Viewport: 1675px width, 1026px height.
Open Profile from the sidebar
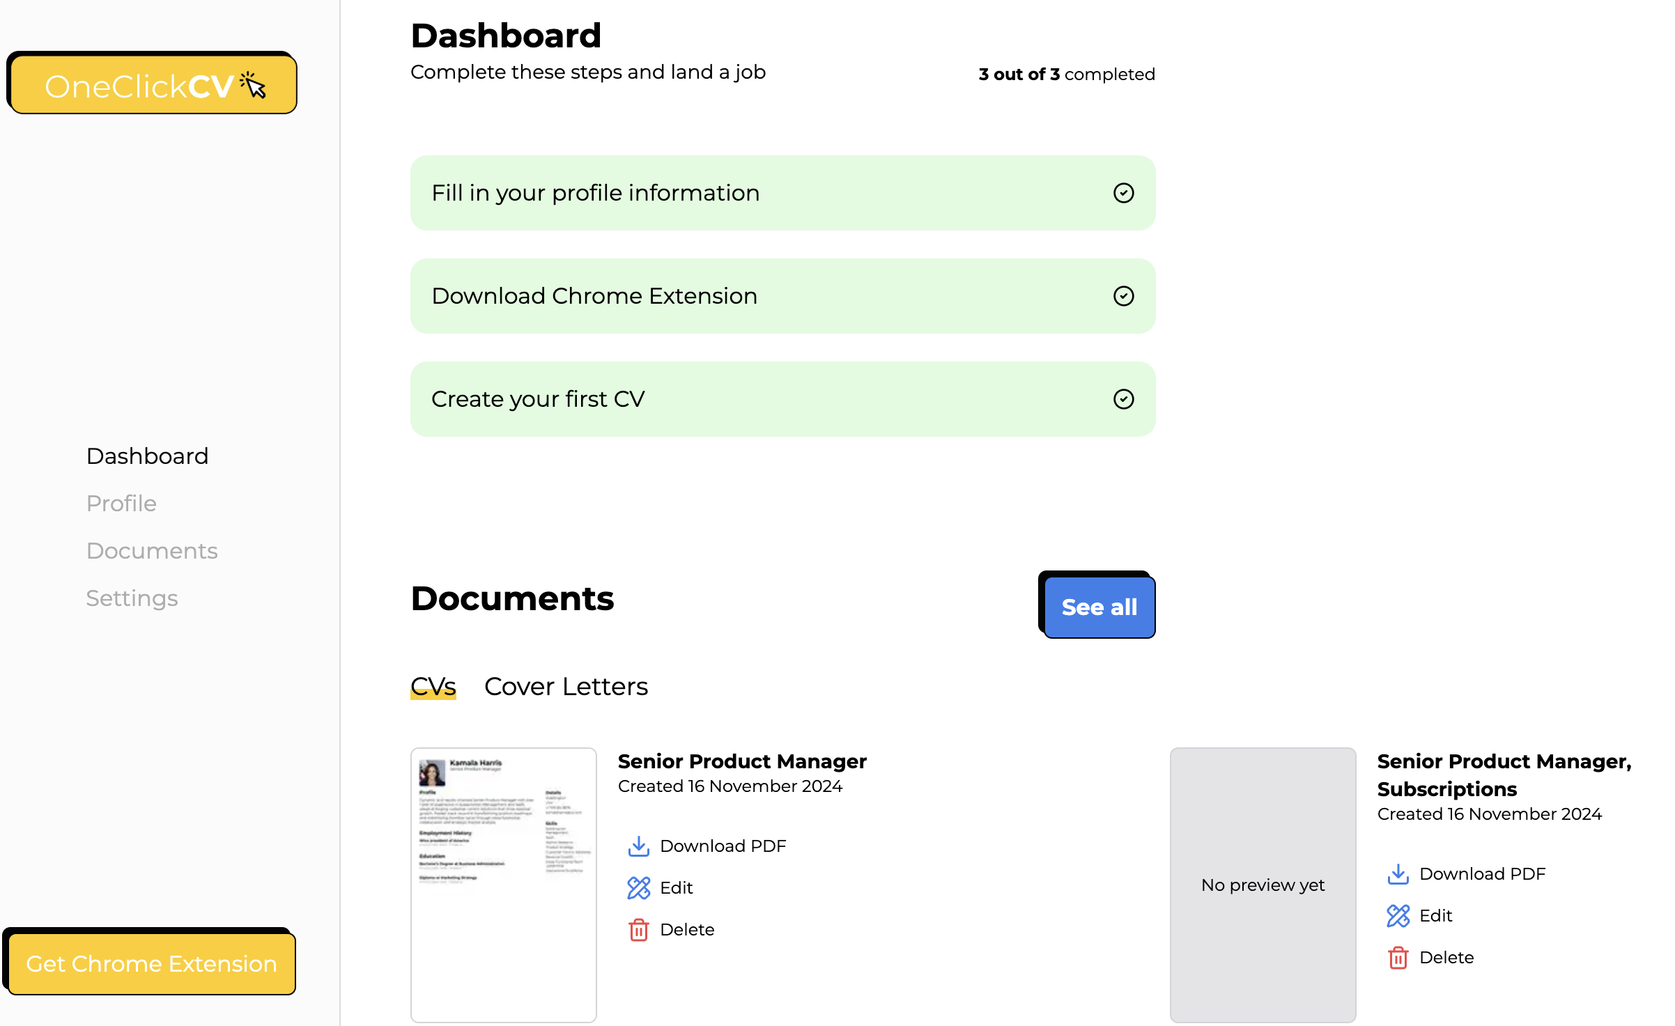[x=121, y=504]
